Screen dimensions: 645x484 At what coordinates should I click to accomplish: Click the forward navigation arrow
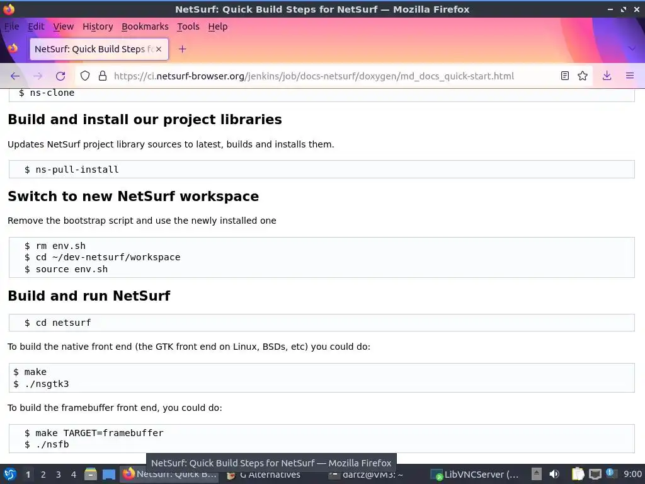[x=38, y=76]
